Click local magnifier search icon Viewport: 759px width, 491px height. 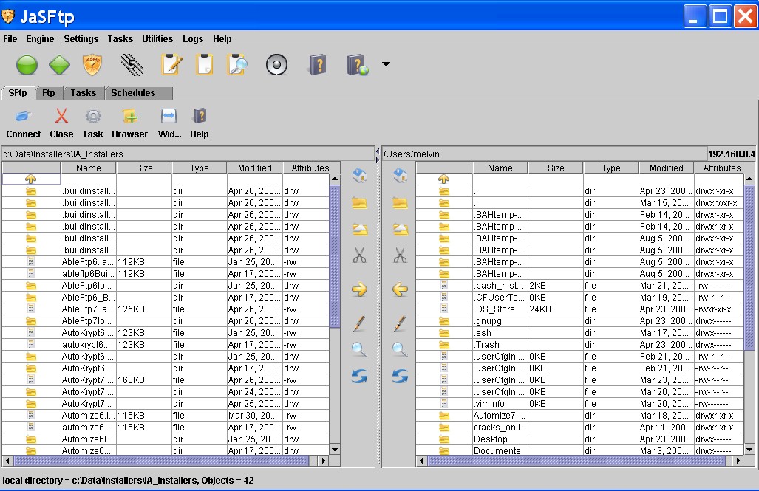pyautogui.click(x=359, y=349)
